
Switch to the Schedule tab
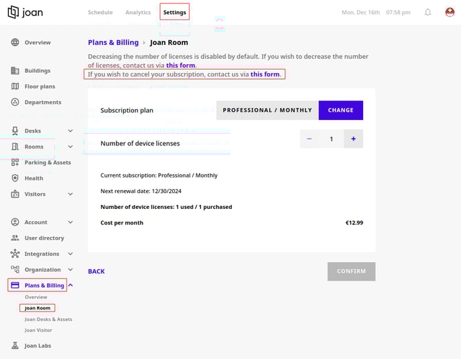coord(101,12)
